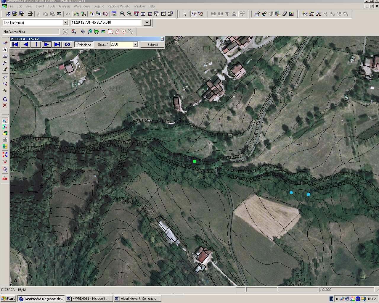Switch to Alberi rilevanti Comune taskbar window
This screenshot has width=379, height=303.
137,299
